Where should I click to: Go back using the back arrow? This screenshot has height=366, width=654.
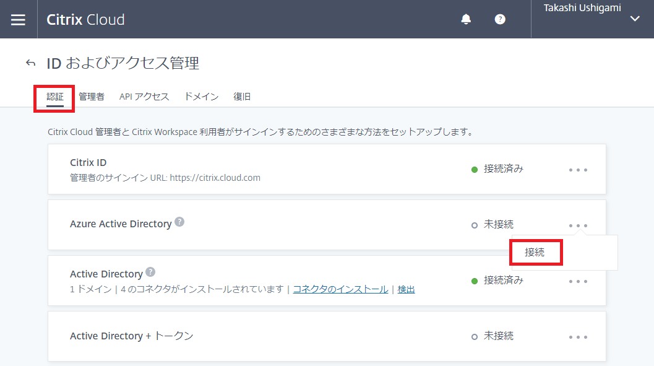pos(30,63)
